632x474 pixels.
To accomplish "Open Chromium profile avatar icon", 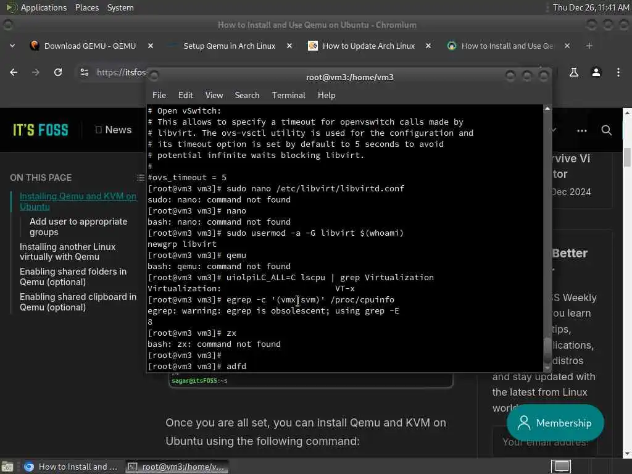I will point(596,72).
